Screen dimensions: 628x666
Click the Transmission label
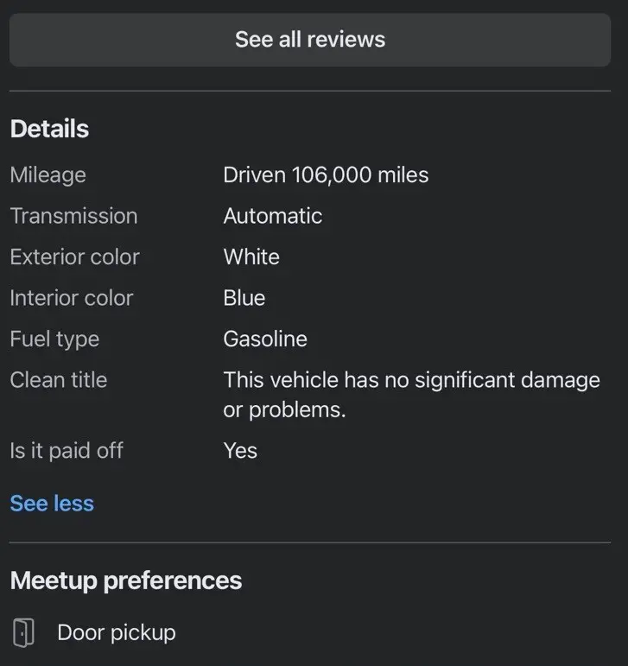click(x=73, y=216)
